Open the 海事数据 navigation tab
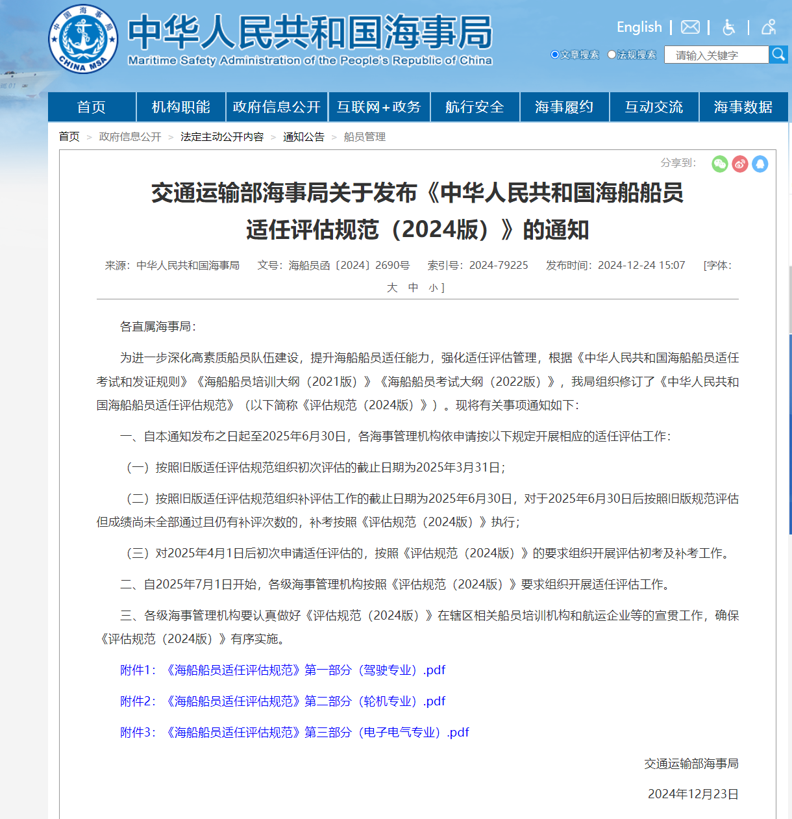Viewport: 792px width, 819px height. coord(744,107)
